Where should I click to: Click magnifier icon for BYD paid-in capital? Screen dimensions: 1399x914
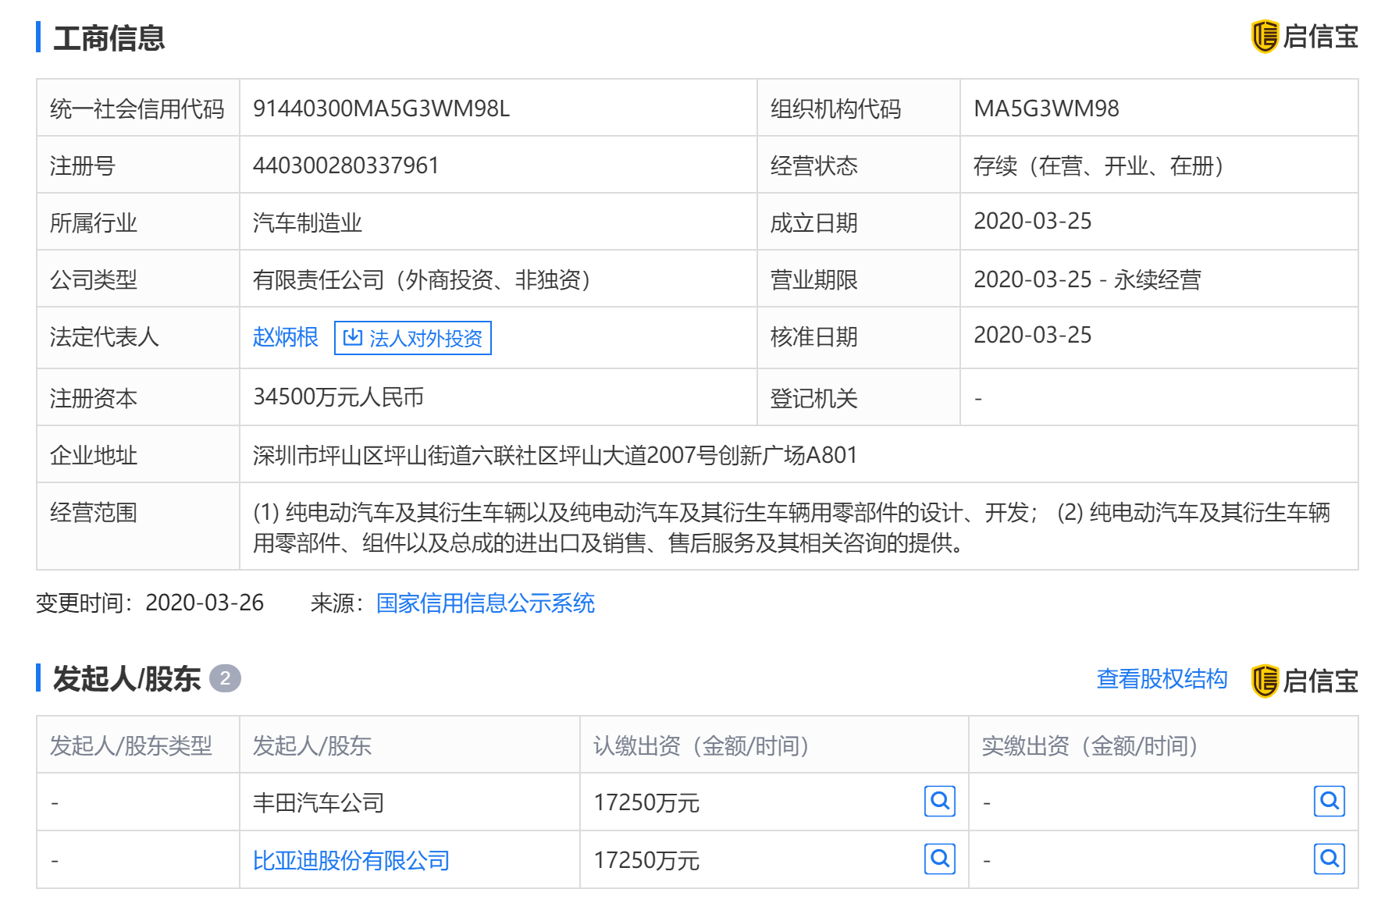tap(1329, 859)
